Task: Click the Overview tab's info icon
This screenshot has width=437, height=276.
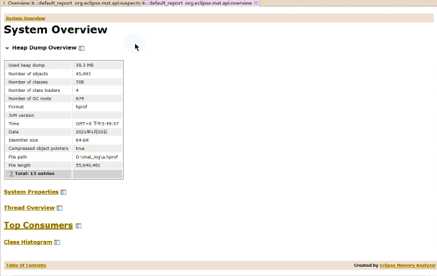Action: (x=3, y=3)
